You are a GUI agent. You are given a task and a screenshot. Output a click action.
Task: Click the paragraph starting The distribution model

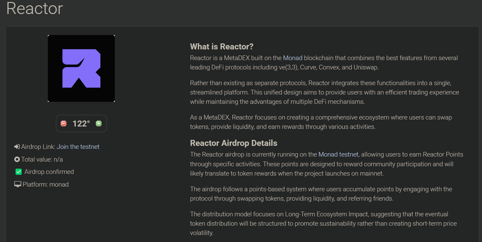click(x=323, y=223)
